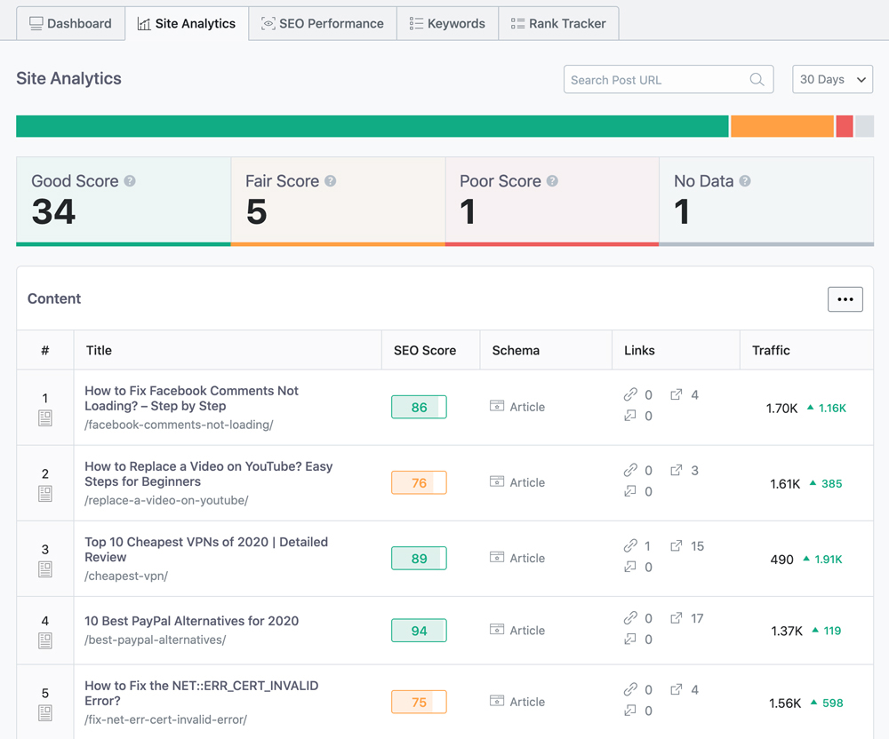This screenshot has width=889, height=739.
Task: Click the Keywords list icon
Action: tap(416, 23)
